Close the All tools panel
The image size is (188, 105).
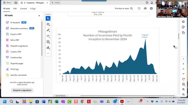coord(39,15)
